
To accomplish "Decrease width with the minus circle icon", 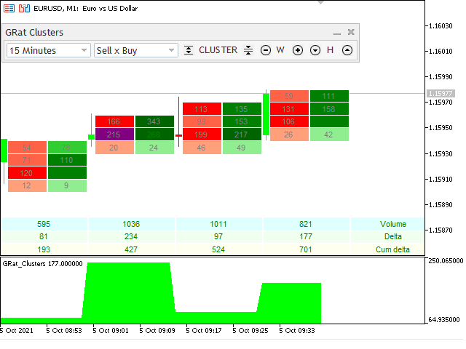I will coord(265,50).
